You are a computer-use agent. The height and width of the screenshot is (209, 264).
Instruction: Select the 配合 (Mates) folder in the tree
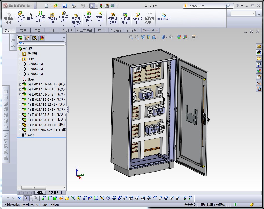pyautogui.click(x=30, y=135)
